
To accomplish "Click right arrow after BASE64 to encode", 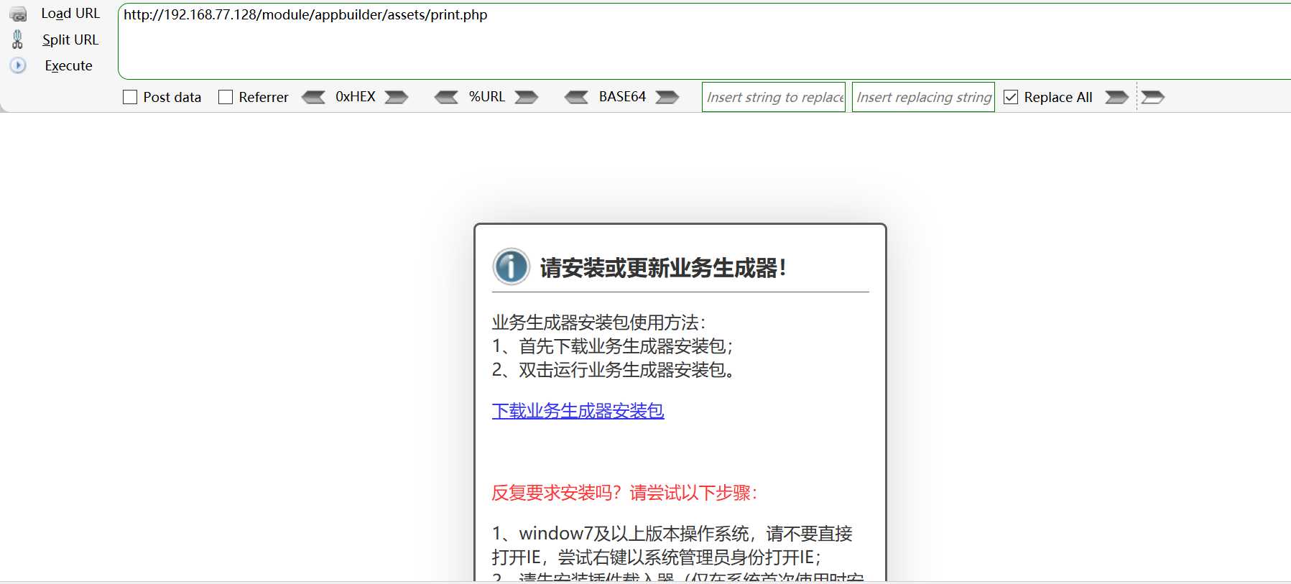I will (x=667, y=97).
